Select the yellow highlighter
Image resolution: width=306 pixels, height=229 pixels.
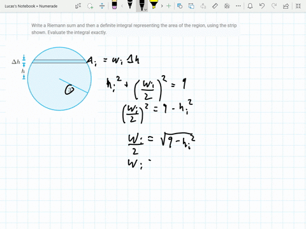[154, 4]
